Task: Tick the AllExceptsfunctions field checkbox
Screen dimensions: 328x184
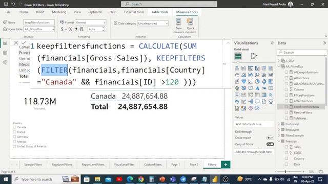Action: (286, 72)
